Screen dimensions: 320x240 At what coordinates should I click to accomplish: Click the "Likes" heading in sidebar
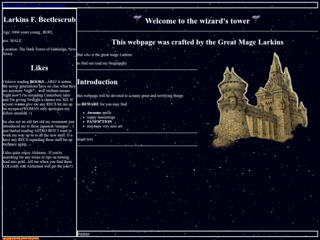[40, 68]
